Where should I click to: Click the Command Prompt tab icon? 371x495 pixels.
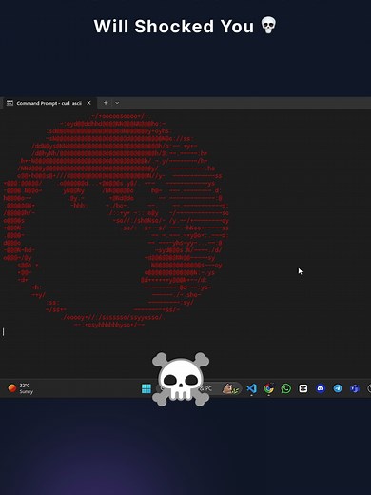(x=10, y=103)
